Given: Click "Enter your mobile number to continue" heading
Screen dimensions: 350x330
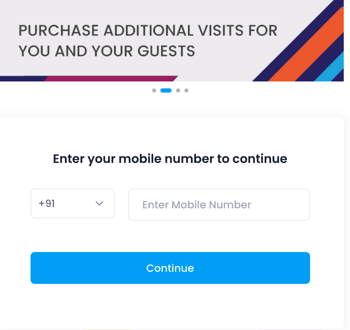Looking at the screenshot, I should click(170, 159).
